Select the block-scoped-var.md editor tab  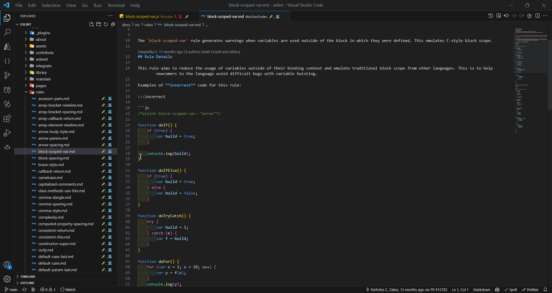coord(244,16)
